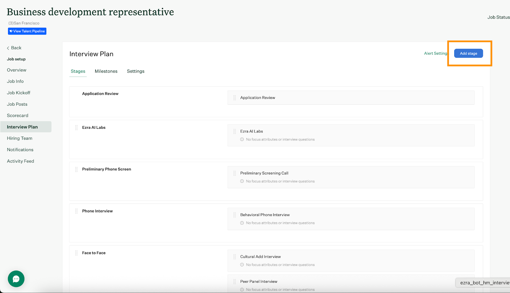Screen dimensions: 510x293
Task: Click drag handle beside Preliminary Phone Screen stage
Action: pos(76,169)
